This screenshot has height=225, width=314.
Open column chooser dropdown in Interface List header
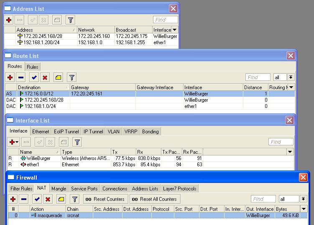coord(290,152)
